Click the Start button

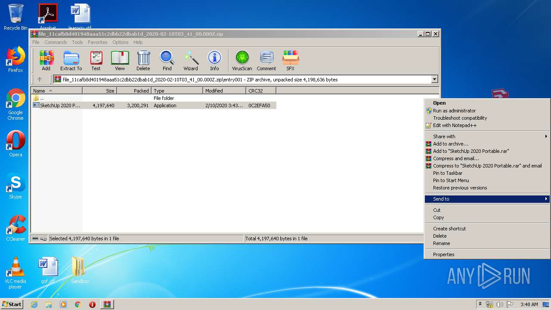12,304
